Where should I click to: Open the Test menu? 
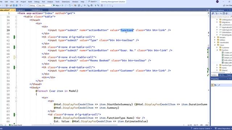coord(43,1)
